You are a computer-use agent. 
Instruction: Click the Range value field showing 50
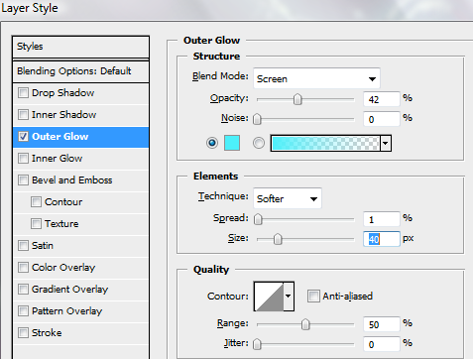point(382,324)
